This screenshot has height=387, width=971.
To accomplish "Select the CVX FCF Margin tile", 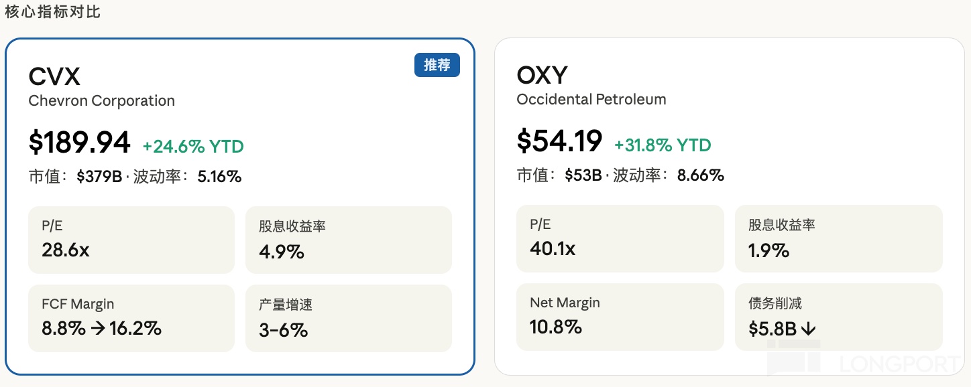I will coord(131,318).
